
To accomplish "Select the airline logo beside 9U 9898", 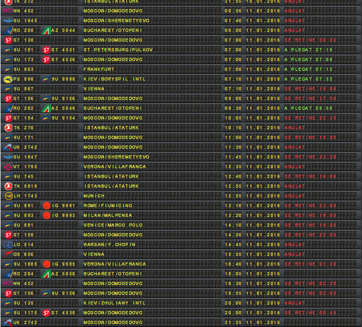I will [46, 79].
